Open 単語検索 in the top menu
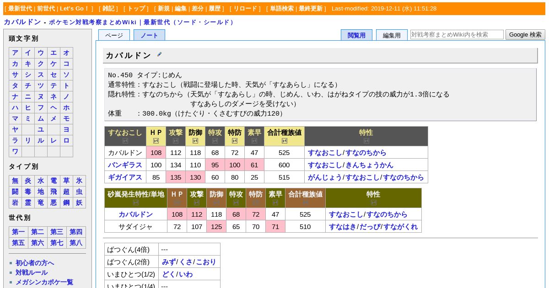 (x=282, y=9)
